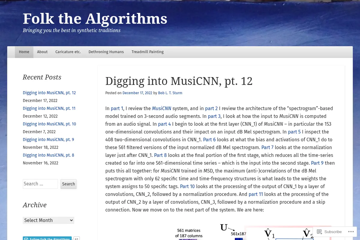Follow the part 4 link
This screenshot has height=240, width=360.
164,124
